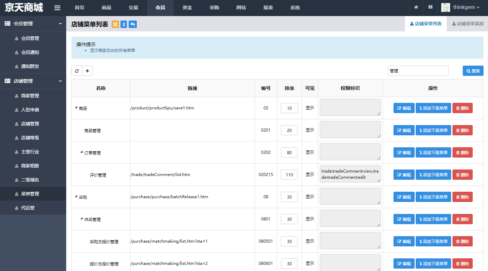Click the plus add menu icon button

click(x=87, y=71)
